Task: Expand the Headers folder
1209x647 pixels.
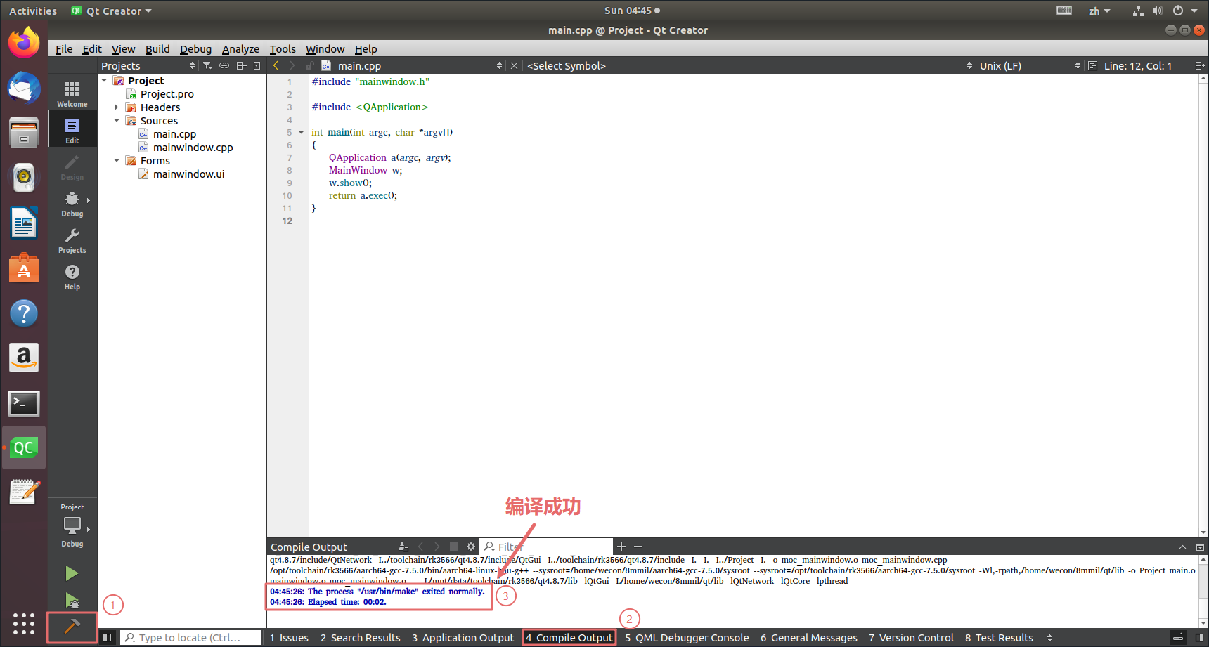Action: (117, 107)
